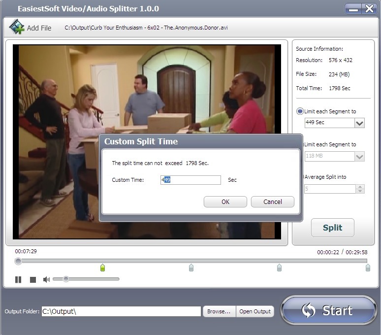
Task: Click the 00:29:58 total duration label
Action: pyautogui.click(x=356, y=252)
